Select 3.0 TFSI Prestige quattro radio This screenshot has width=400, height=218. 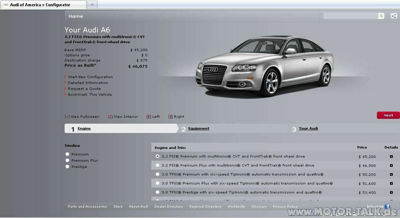158,192
